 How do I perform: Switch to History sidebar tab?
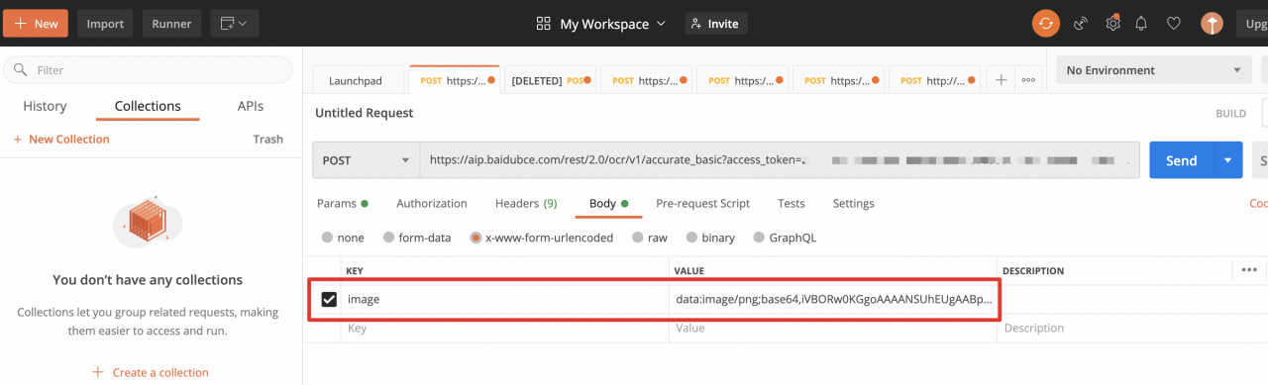coord(45,106)
